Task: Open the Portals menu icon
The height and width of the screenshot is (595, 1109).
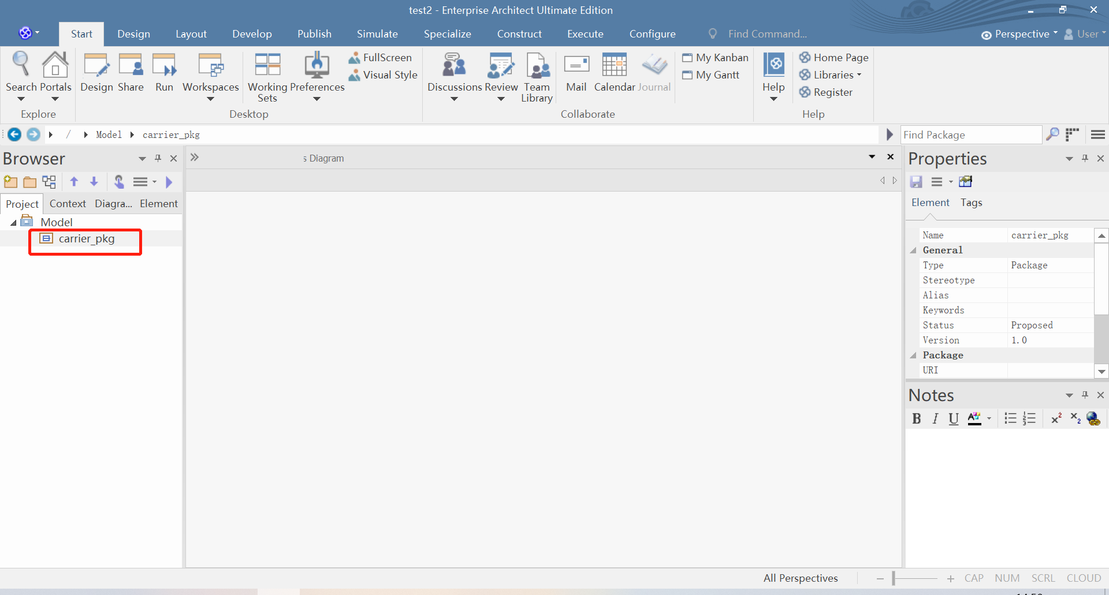Action: [x=55, y=65]
